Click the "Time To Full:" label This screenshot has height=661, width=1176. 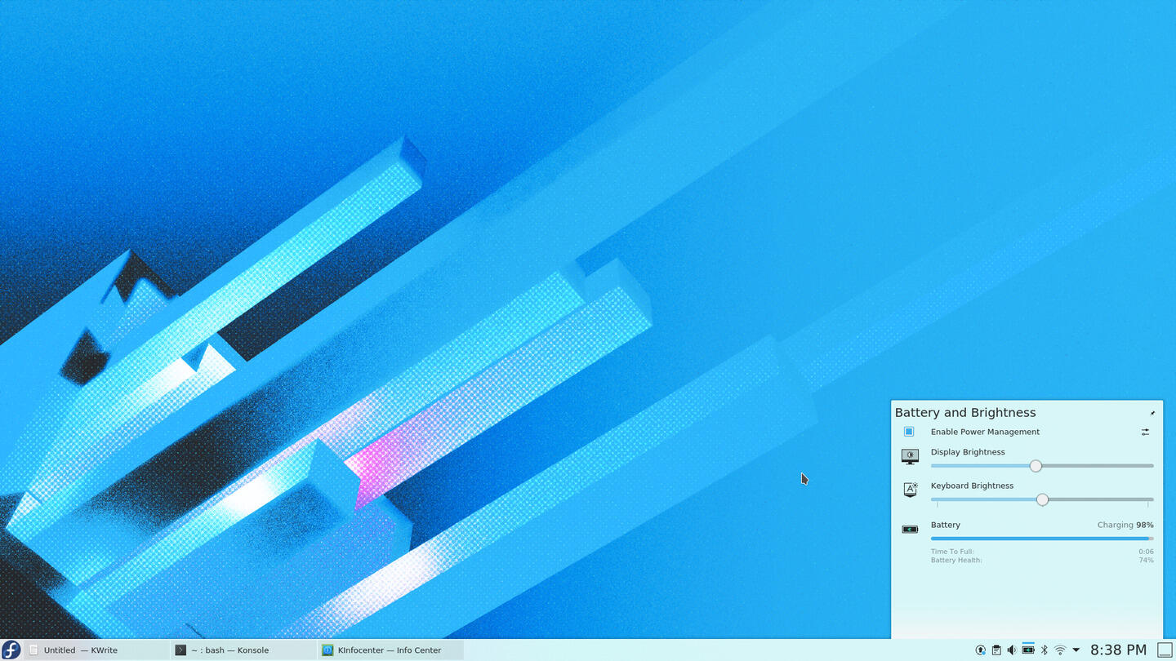pyautogui.click(x=952, y=552)
